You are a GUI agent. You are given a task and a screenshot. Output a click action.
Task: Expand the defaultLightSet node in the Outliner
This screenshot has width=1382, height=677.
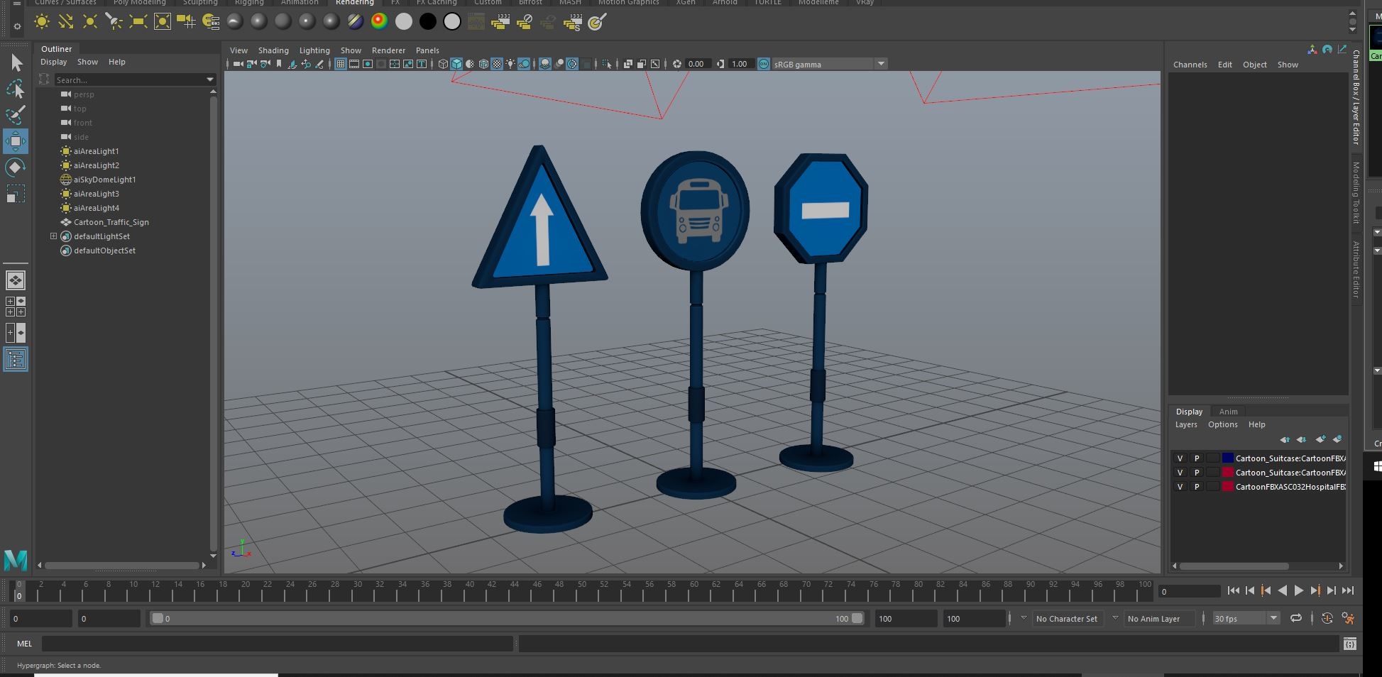coord(53,236)
